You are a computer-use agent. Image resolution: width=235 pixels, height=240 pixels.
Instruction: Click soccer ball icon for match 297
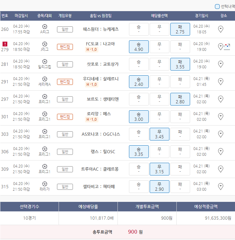(45, 96)
